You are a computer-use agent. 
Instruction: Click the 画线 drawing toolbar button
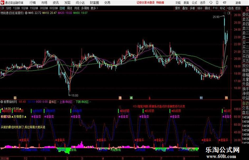click(207, 8)
